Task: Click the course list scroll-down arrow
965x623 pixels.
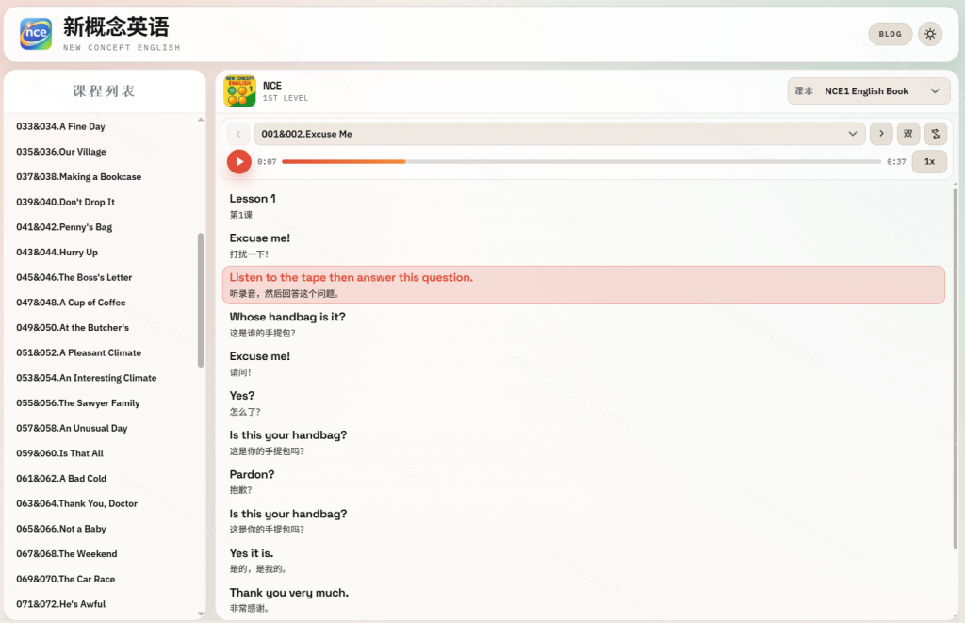Action: pos(201,614)
